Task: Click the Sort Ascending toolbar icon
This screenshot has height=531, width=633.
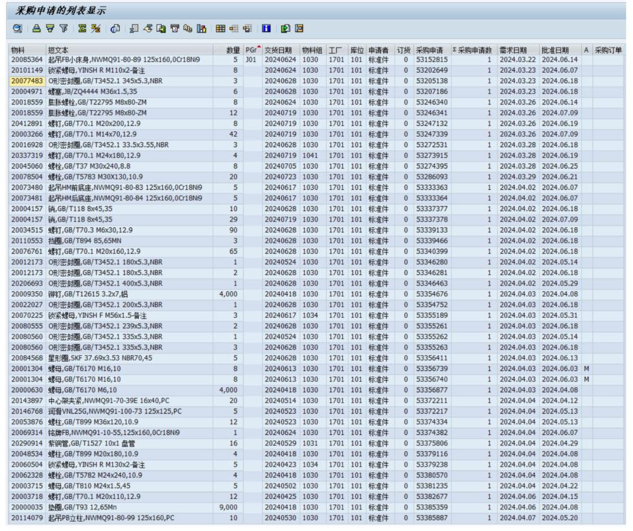Action: tap(38, 29)
